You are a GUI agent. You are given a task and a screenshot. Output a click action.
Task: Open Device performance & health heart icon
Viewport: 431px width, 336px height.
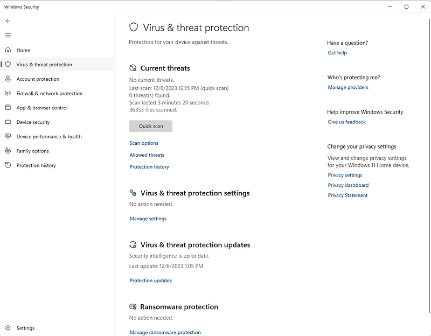tap(8, 136)
